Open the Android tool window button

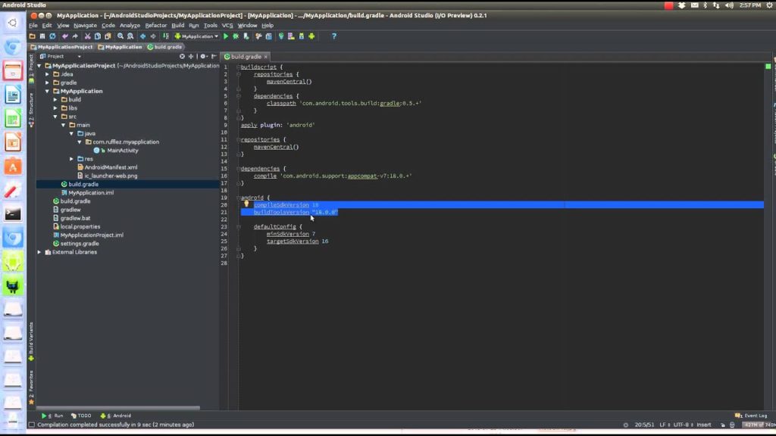(116, 416)
